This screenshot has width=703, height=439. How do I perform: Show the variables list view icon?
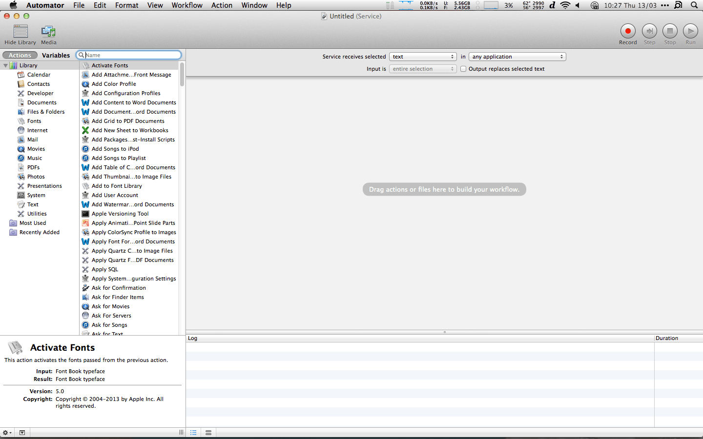pyautogui.click(x=208, y=433)
